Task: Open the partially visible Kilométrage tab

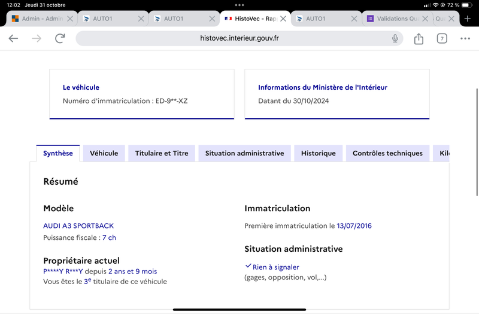Action: click(441, 153)
